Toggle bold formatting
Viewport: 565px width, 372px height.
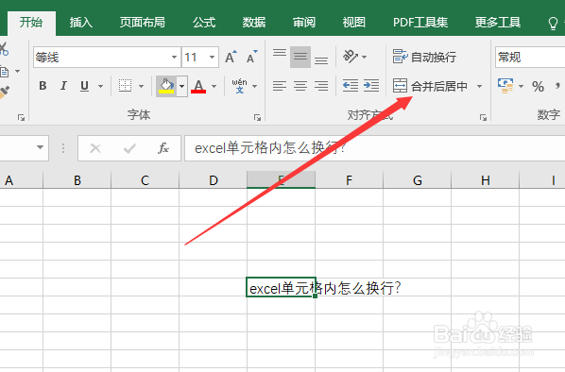point(43,86)
